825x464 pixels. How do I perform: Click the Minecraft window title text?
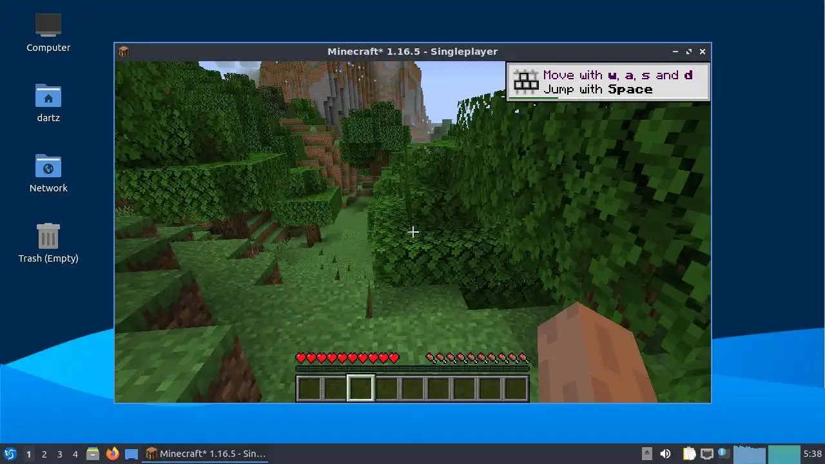coord(412,52)
